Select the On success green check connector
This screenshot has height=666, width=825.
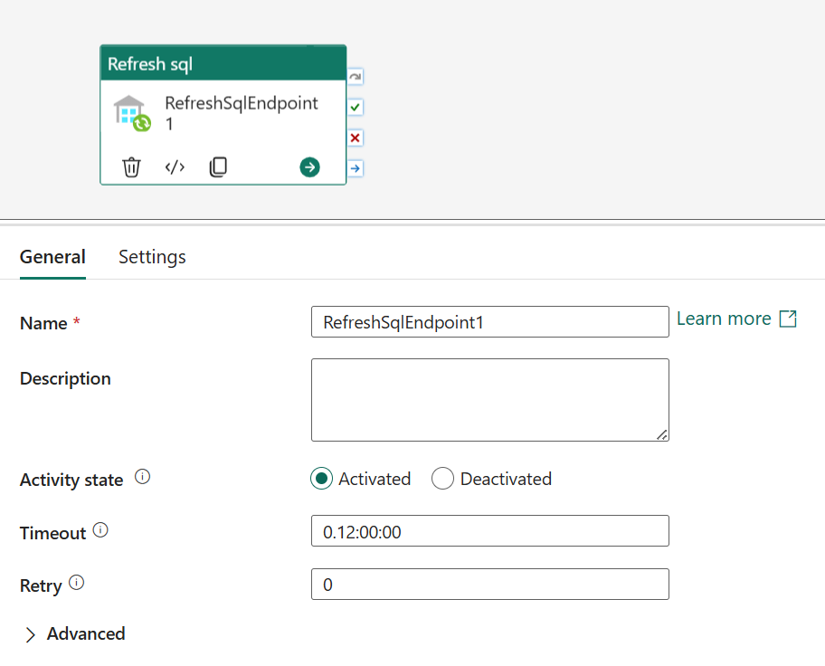(356, 108)
